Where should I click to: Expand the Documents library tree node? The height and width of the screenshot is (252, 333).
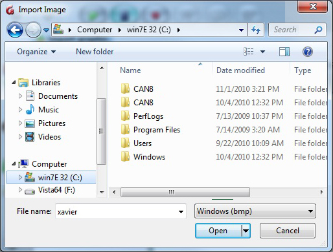click(x=20, y=96)
